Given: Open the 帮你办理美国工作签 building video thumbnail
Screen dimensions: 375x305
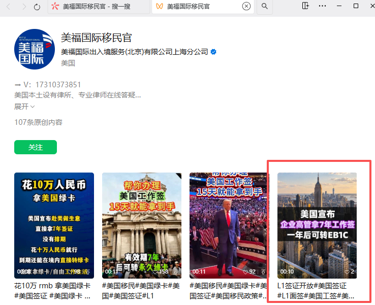Looking at the screenshot, I should [142, 225].
